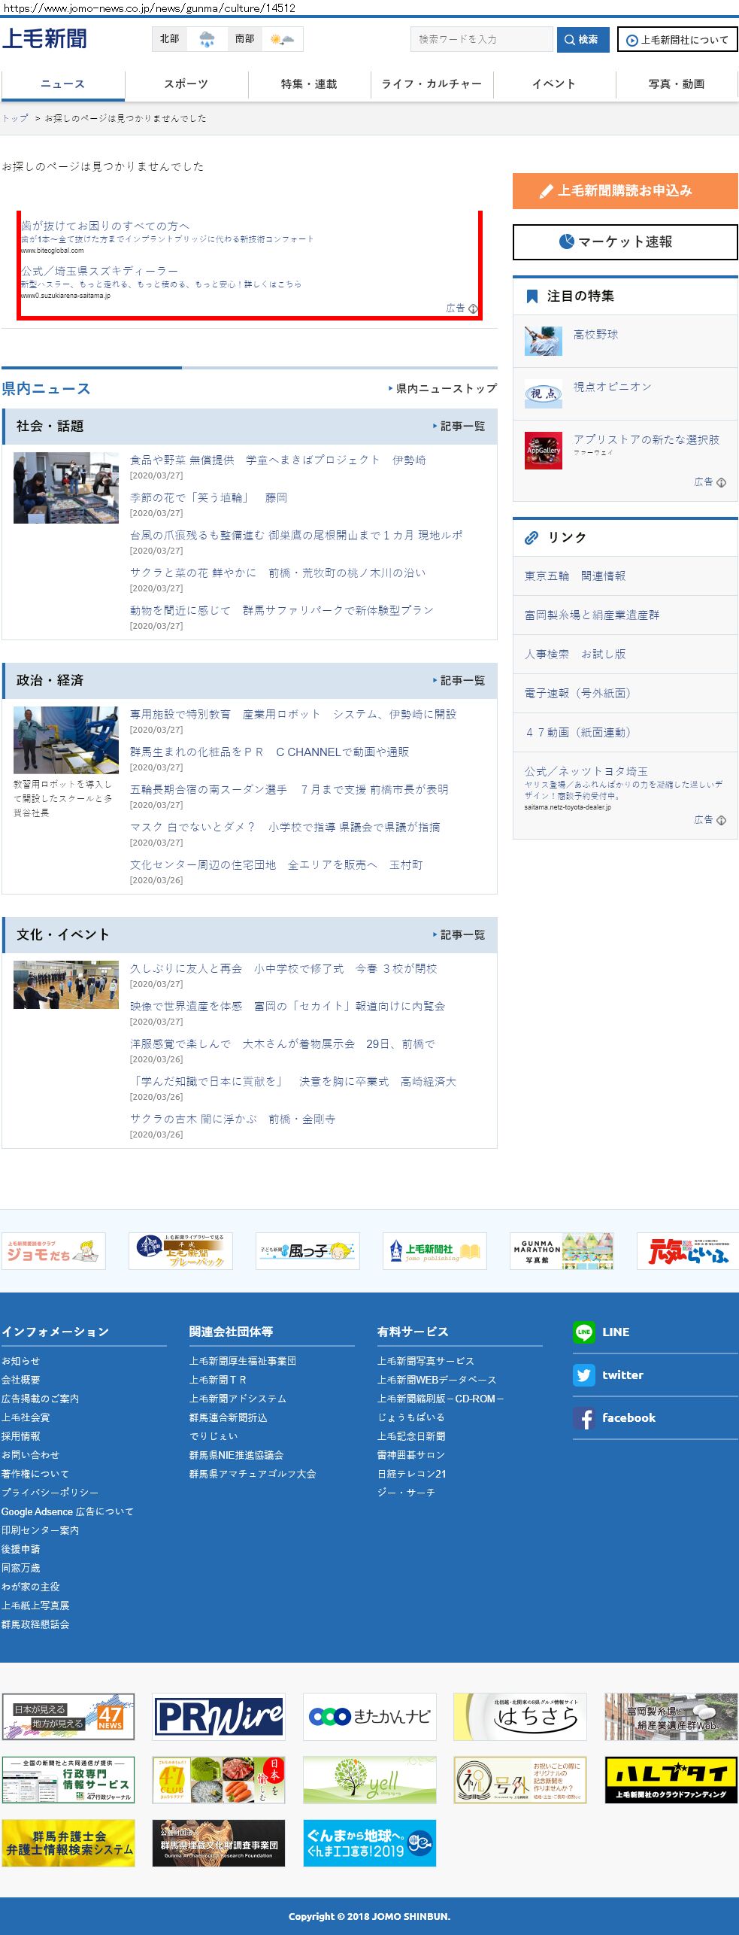The height and width of the screenshot is (1935, 739).
Task: Click the 検索 search button
Action: pos(583,39)
